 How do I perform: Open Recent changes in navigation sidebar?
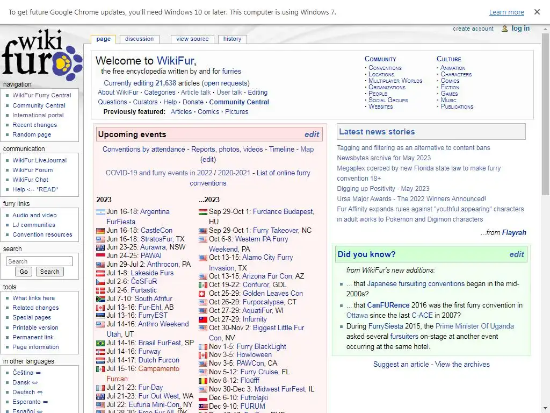click(x=34, y=125)
